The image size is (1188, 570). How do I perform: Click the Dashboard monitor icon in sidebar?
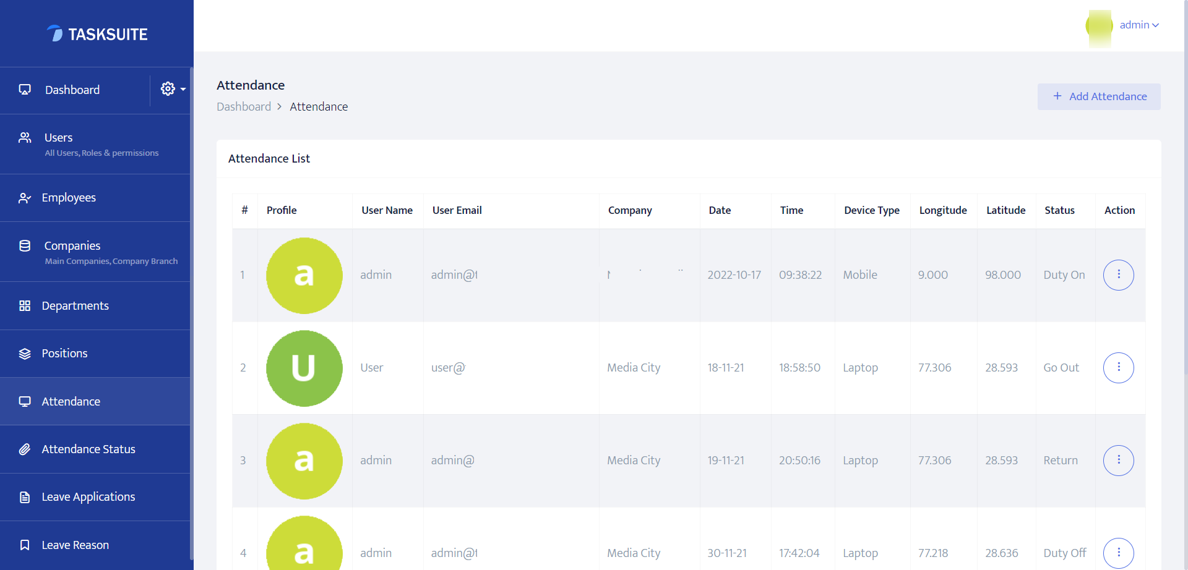(25, 90)
